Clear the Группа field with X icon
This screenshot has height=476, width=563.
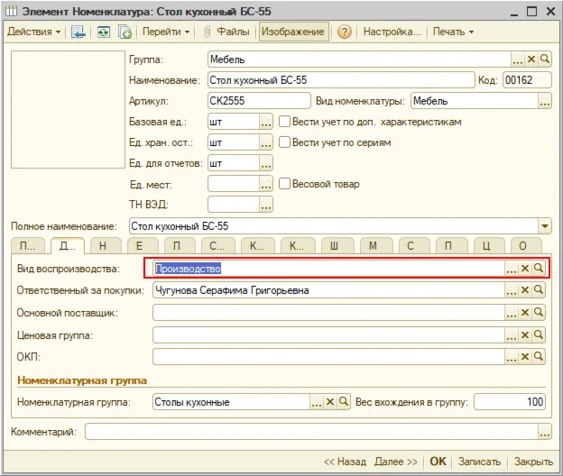(x=531, y=59)
